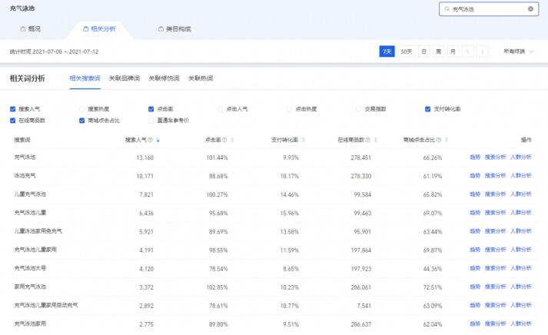This screenshot has width=548, height=335.
Task: Enable the 直通车参考价 metric checkbox
Action: [x=151, y=121]
